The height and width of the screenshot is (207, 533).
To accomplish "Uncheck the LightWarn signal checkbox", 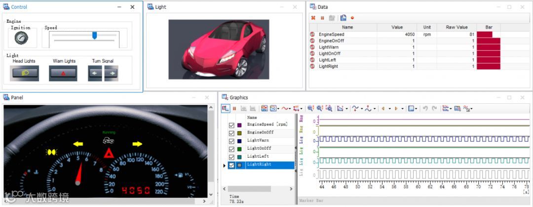I will (231, 141).
